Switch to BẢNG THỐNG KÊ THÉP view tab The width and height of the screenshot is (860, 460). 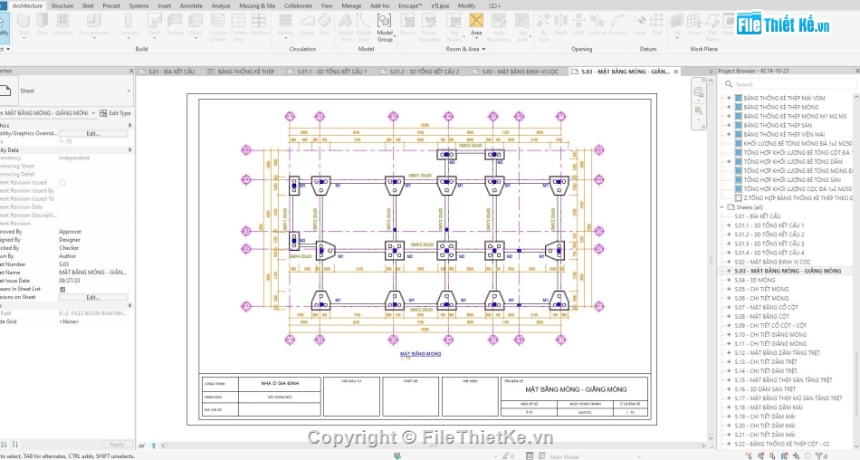point(242,72)
